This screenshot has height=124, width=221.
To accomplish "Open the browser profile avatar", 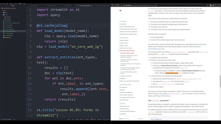I will coord(216,6).
